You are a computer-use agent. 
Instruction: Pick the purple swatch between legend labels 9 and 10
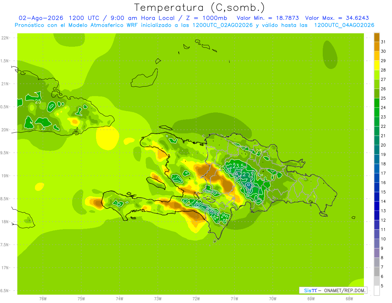[x=377, y=244]
